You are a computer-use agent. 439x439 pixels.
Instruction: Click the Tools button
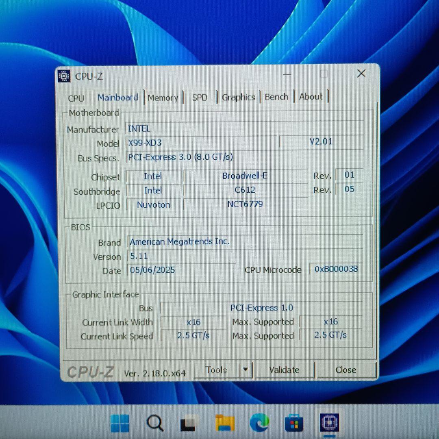(216, 370)
